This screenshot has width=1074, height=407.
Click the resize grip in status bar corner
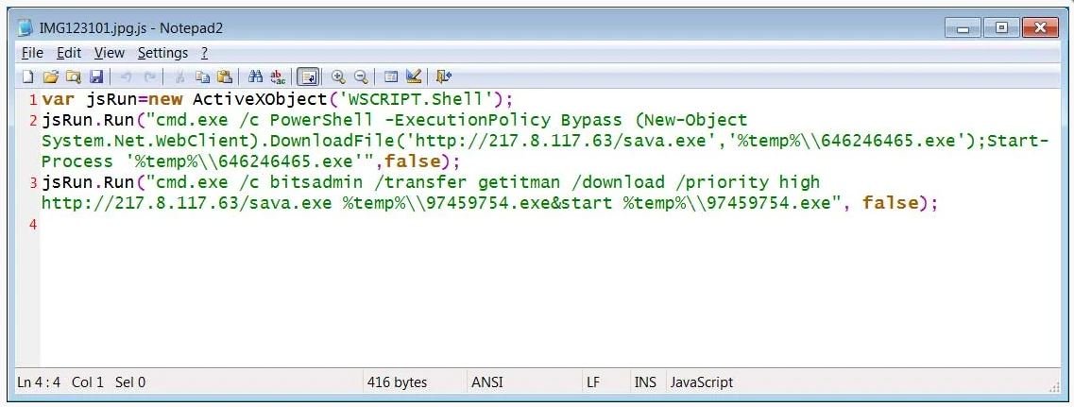[x=1053, y=387]
